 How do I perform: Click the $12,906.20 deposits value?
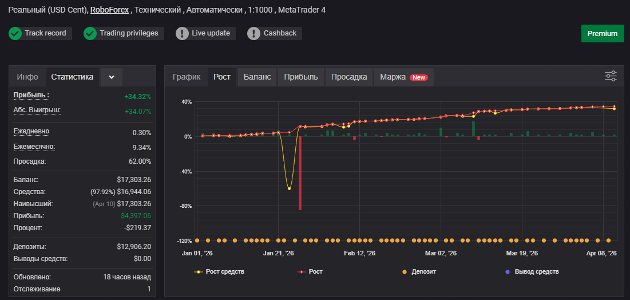(x=134, y=246)
